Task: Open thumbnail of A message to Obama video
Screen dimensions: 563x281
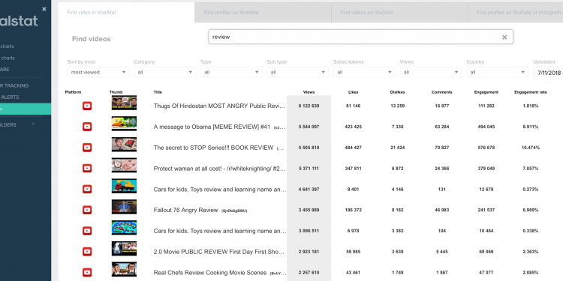Action: (x=124, y=124)
